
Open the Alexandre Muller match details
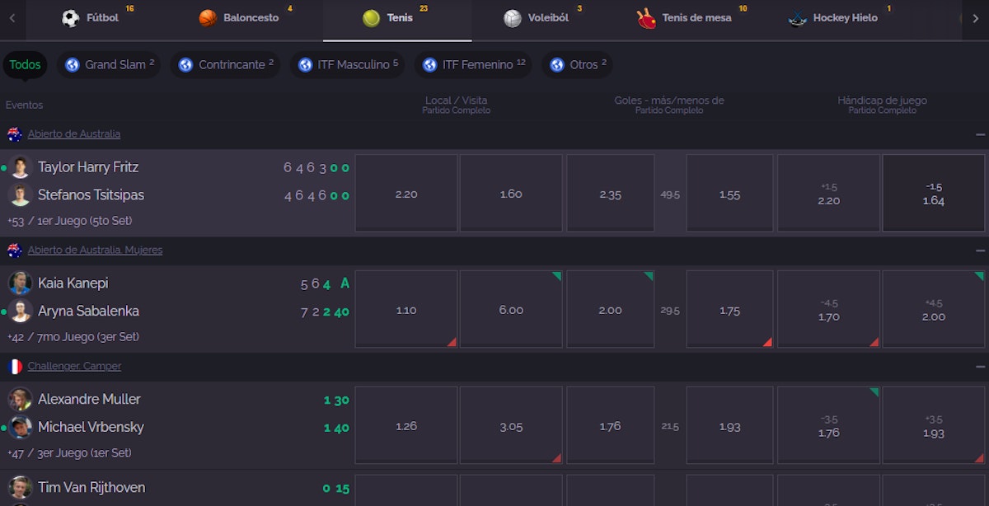(x=89, y=400)
